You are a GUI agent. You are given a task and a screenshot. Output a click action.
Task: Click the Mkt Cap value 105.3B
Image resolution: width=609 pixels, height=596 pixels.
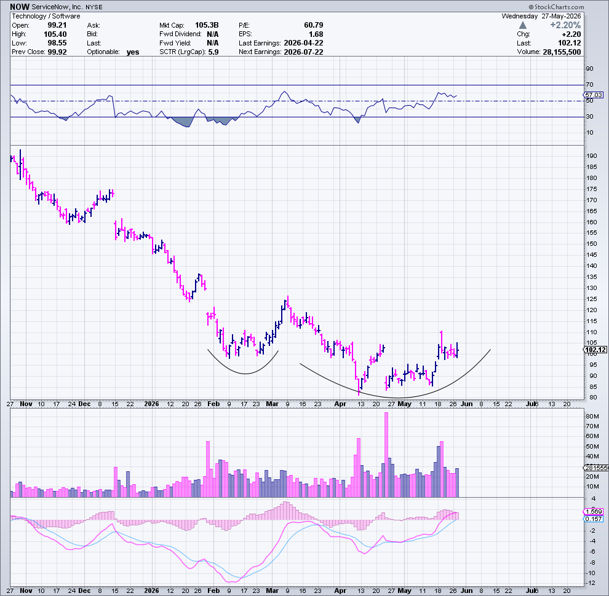click(207, 25)
